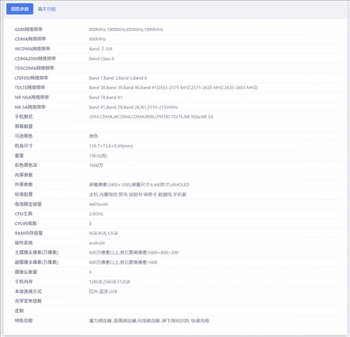
Task: Click the NR NSA网络频率 label
Action: (x=31, y=97)
